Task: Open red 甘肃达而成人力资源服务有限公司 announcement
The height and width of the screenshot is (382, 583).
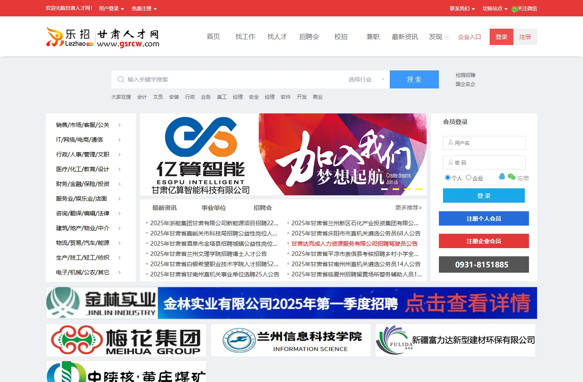Action: [355, 244]
